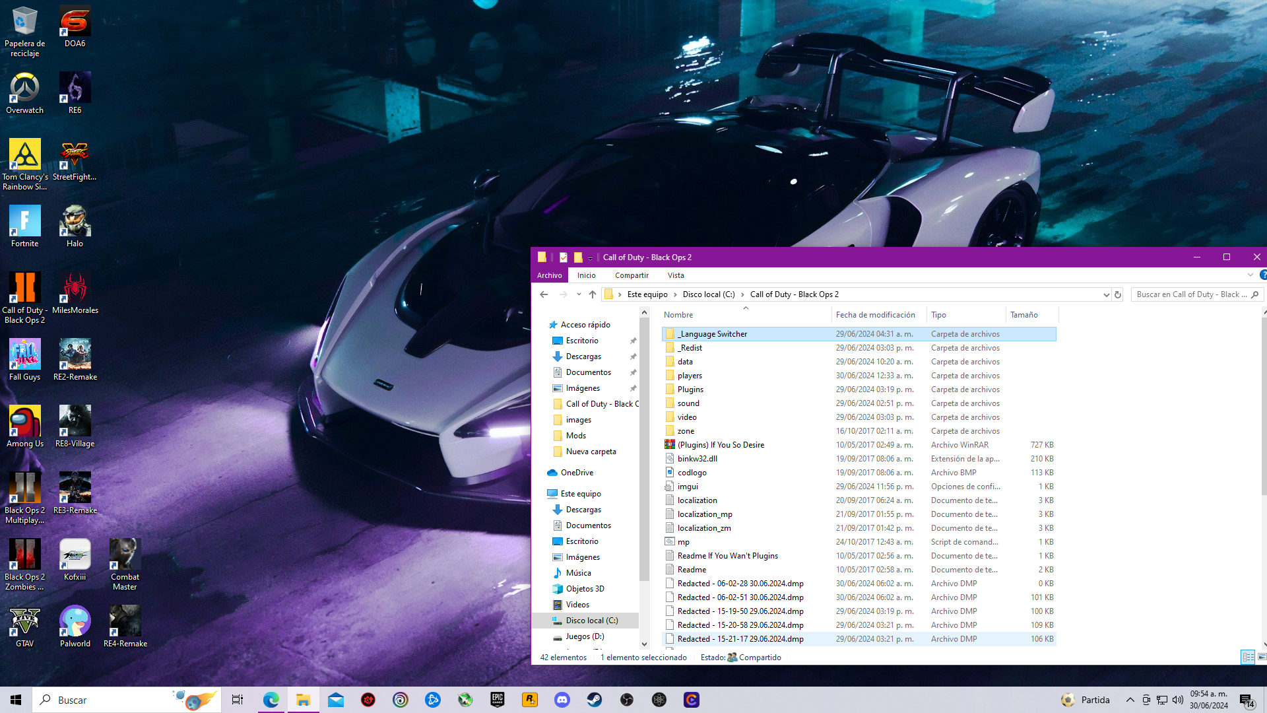The height and width of the screenshot is (713, 1267).
Task: Open Música in the navigation pane
Action: 578,573
